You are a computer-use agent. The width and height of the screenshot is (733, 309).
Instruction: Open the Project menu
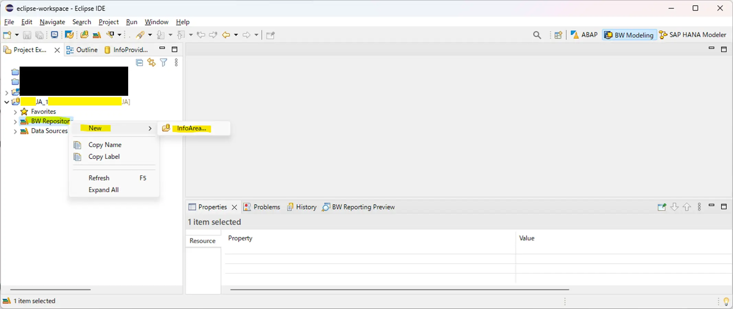point(109,22)
